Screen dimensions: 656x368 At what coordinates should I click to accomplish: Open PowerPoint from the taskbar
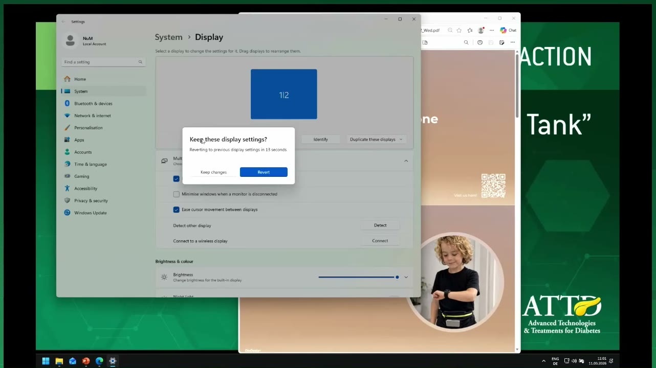[x=86, y=361]
